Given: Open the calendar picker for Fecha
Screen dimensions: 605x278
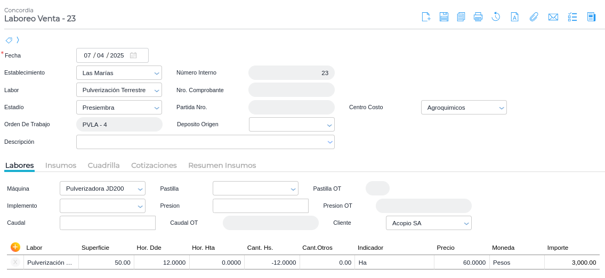Looking at the screenshot, I should [x=133, y=55].
